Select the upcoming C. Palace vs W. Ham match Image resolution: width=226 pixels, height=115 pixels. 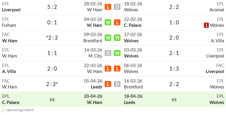[x=52, y=100]
